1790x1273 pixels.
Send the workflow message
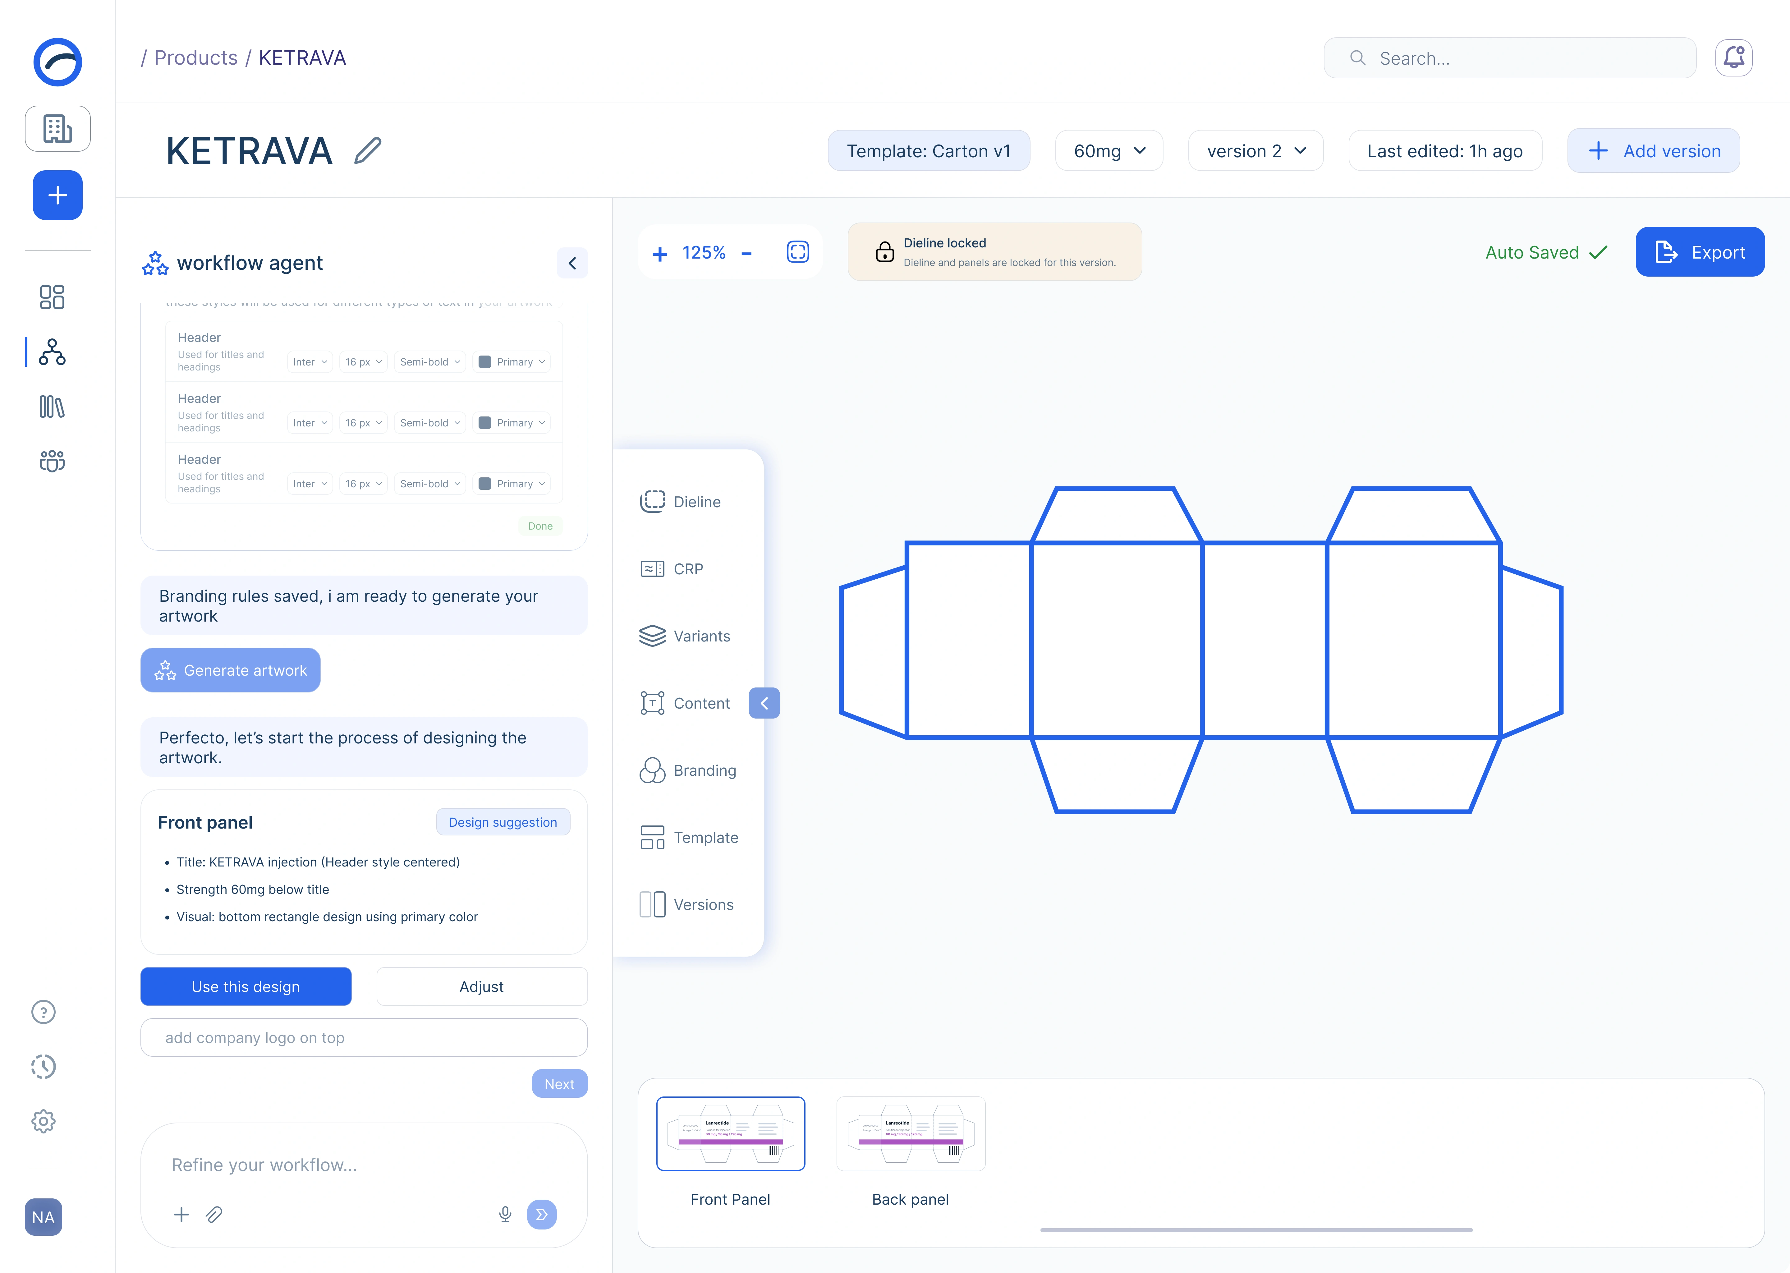coord(542,1214)
